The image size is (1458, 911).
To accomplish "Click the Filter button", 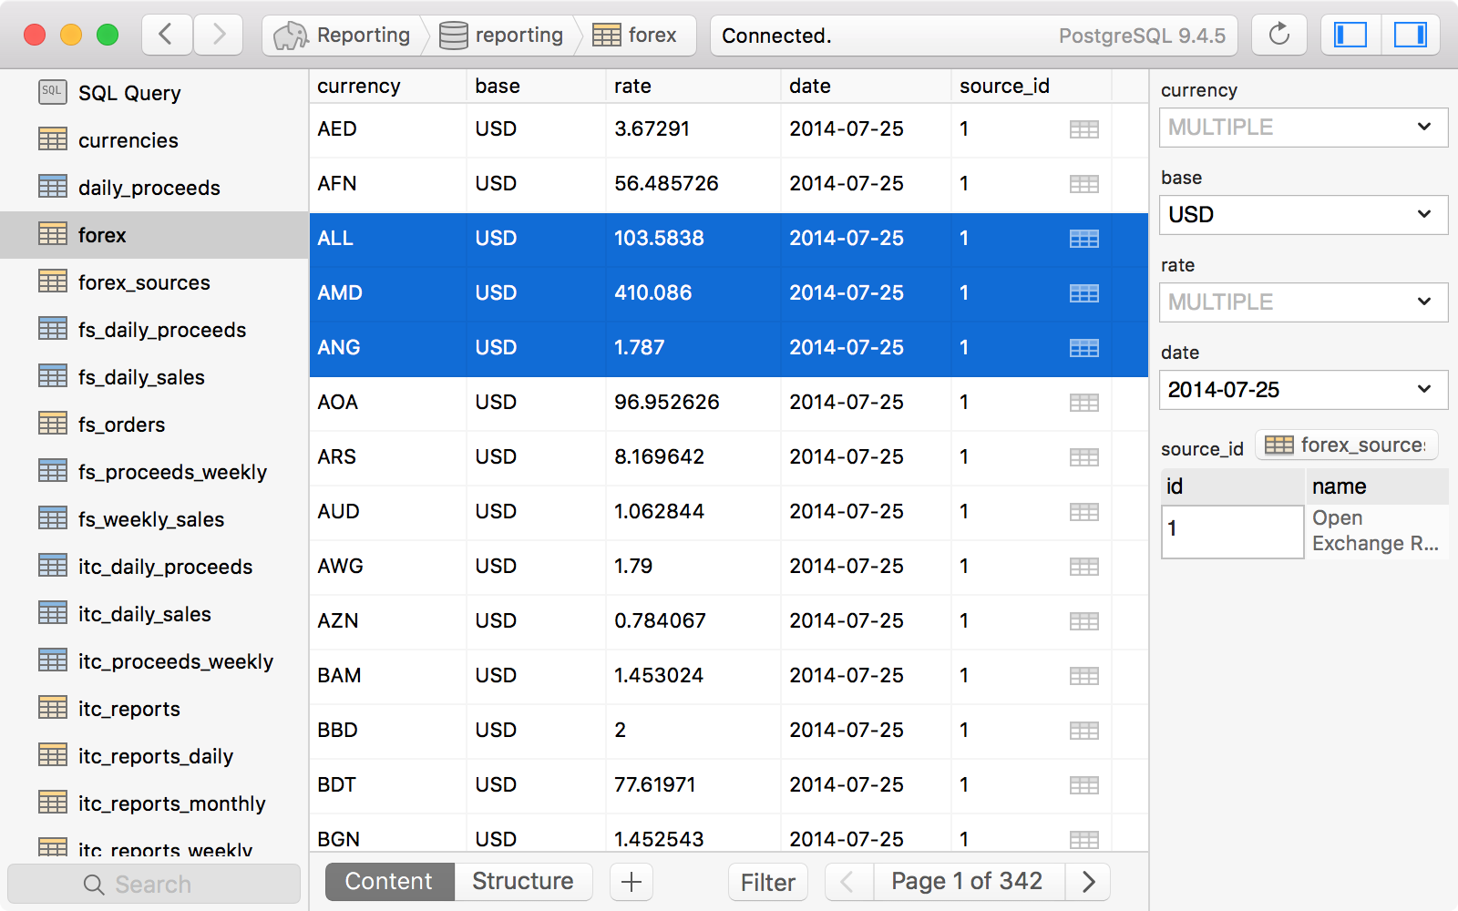I will pos(767,881).
